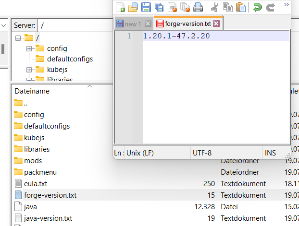Viewport: 299px width, 226px height.
Task: Click the Close document toolbar icon
Action: (172, 7)
